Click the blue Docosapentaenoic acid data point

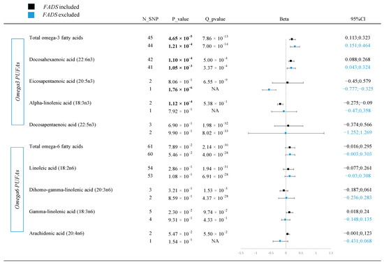(x=286, y=133)
